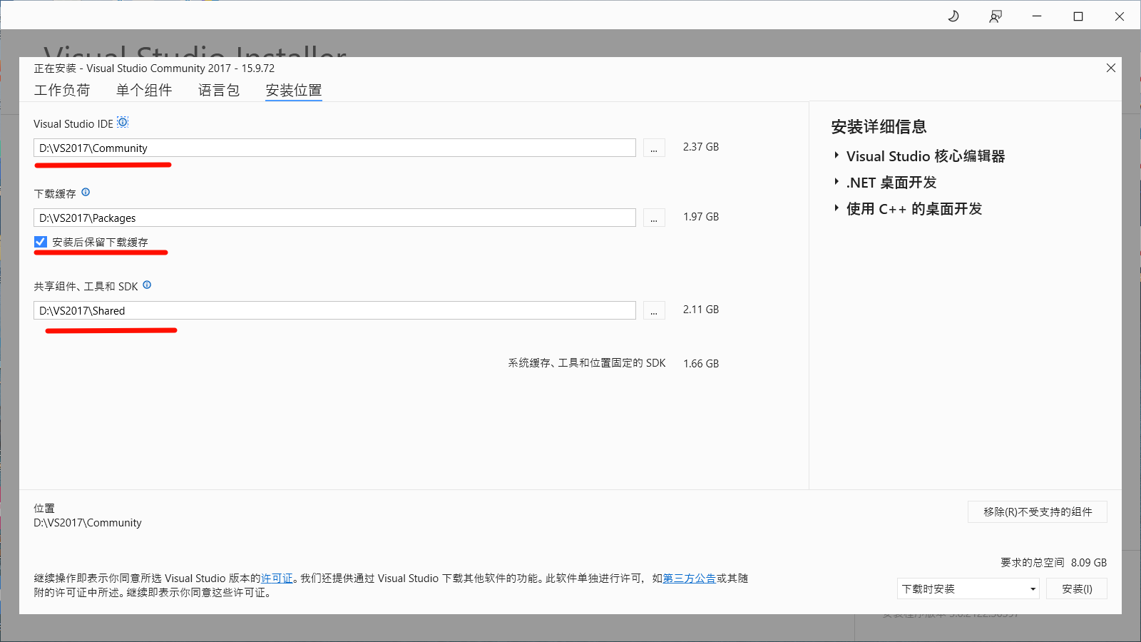Image resolution: width=1141 pixels, height=642 pixels.
Task: Open the 许可证 link
Action: pyautogui.click(x=277, y=579)
